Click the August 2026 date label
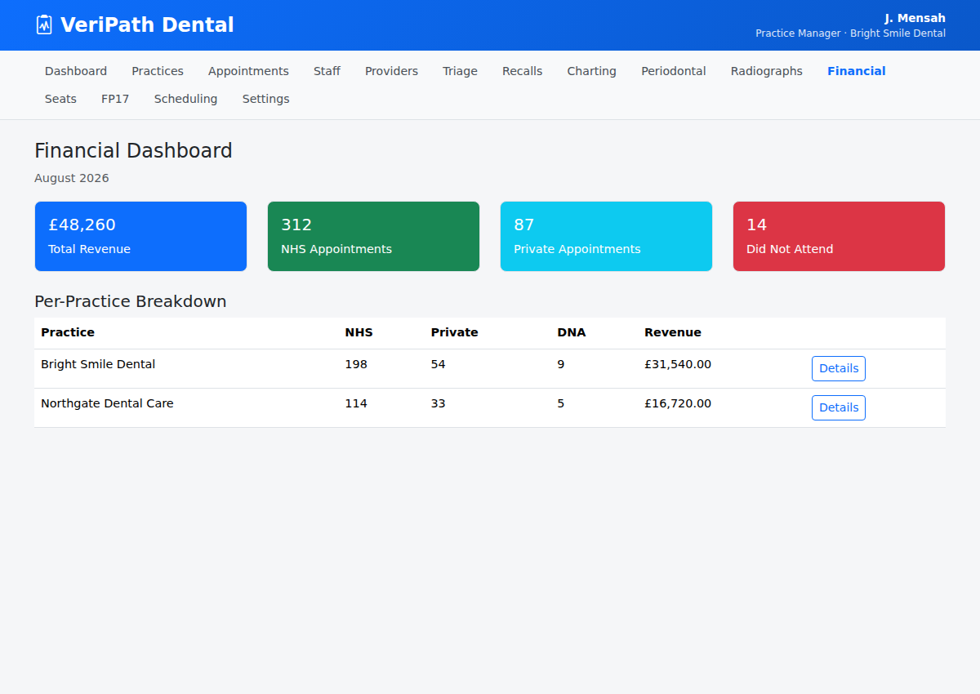Image resolution: width=980 pixels, height=694 pixels. coord(71,178)
